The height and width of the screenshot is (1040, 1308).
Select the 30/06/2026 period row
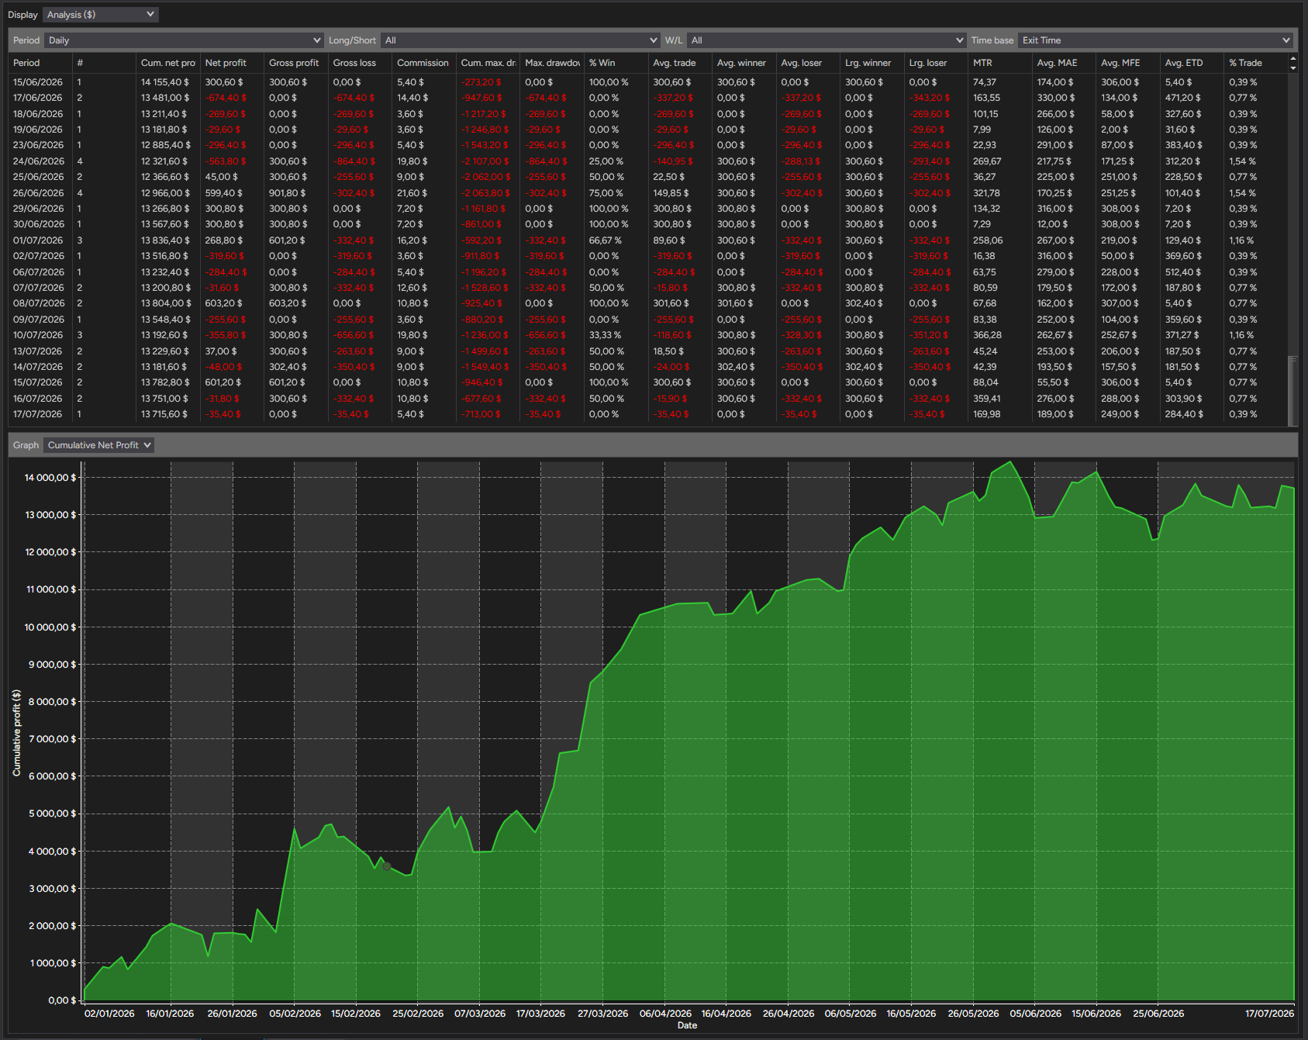pos(648,224)
